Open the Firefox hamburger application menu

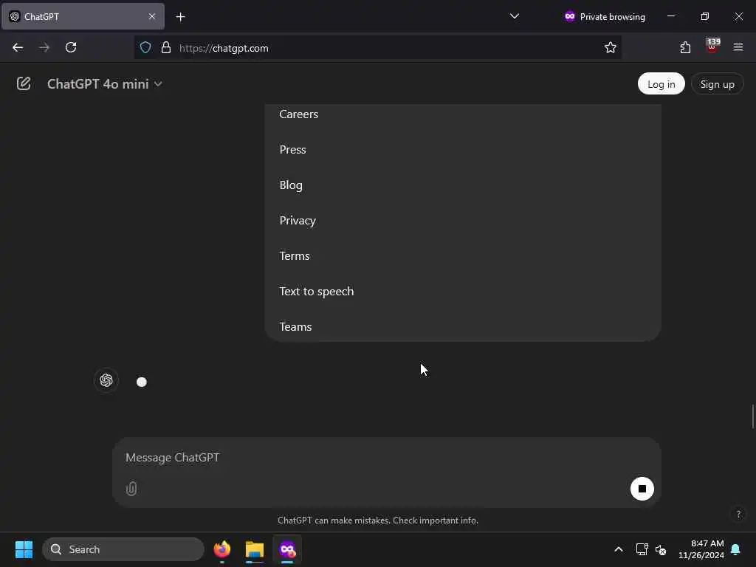738,47
